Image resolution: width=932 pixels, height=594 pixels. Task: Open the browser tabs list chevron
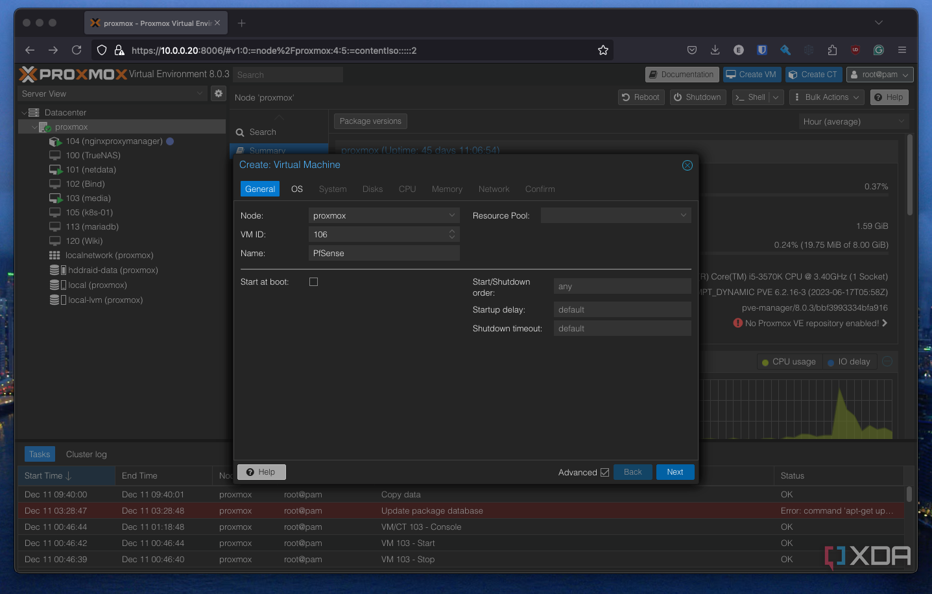tap(879, 23)
